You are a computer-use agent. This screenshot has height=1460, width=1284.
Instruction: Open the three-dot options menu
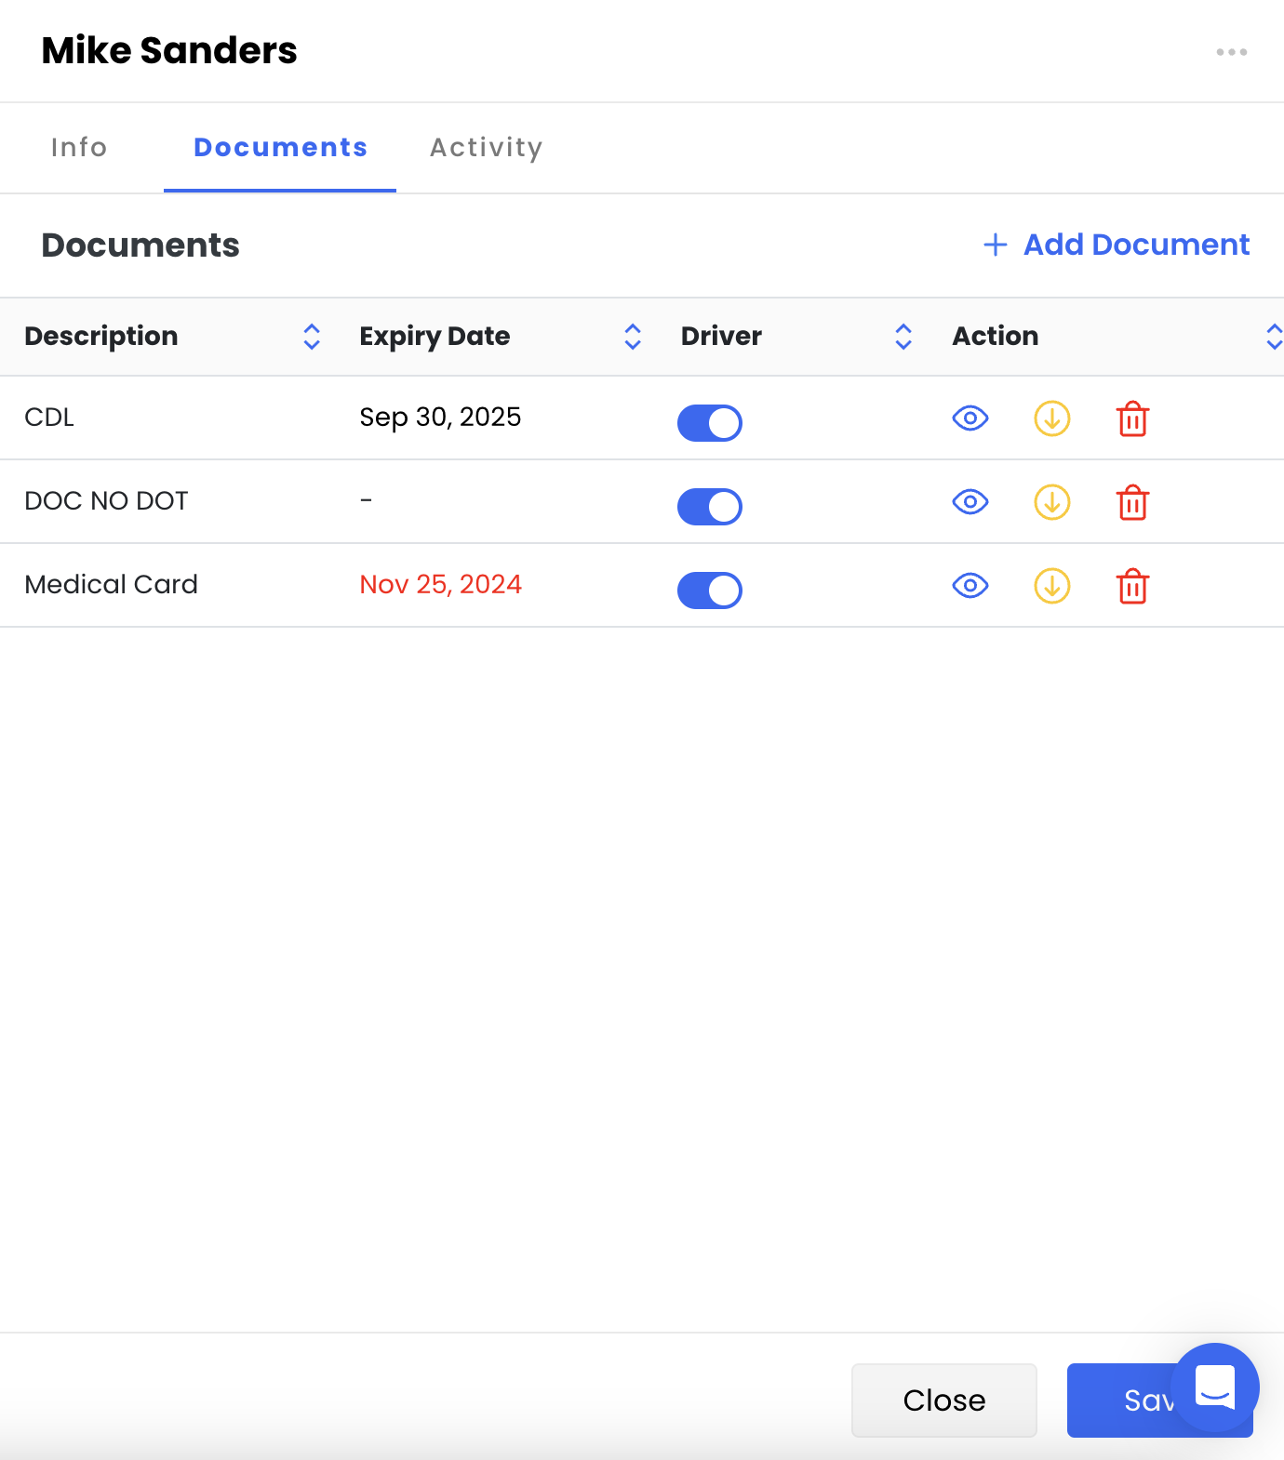[1231, 52]
